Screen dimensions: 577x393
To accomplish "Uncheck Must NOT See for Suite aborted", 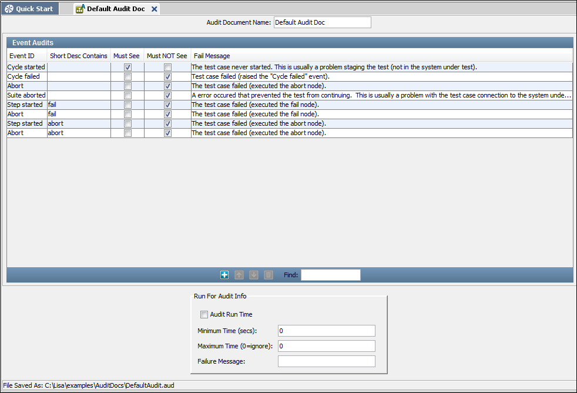I will point(168,95).
